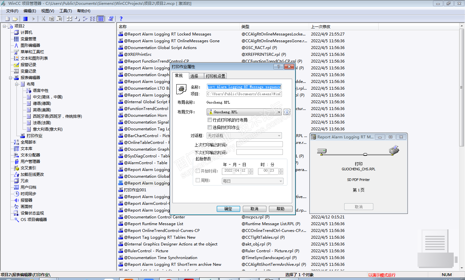The height and width of the screenshot is (280, 465).
Task: Click the date field spinner arrows
Action: click(x=251, y=171)
